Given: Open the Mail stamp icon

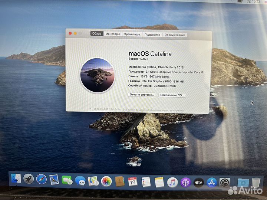Looking at the screenshot, I should [x=54, y=180].
